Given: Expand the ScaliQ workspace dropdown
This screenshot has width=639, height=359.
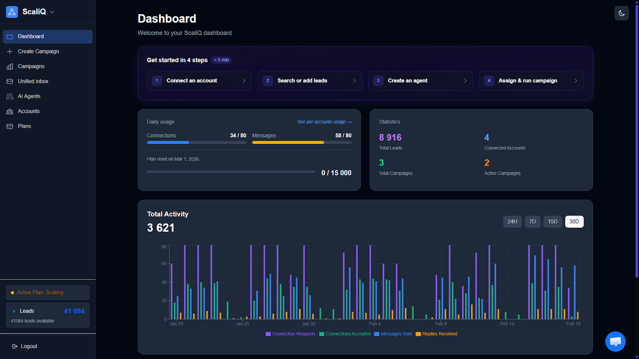Looking at the screenshot, I should coord(52,12).
